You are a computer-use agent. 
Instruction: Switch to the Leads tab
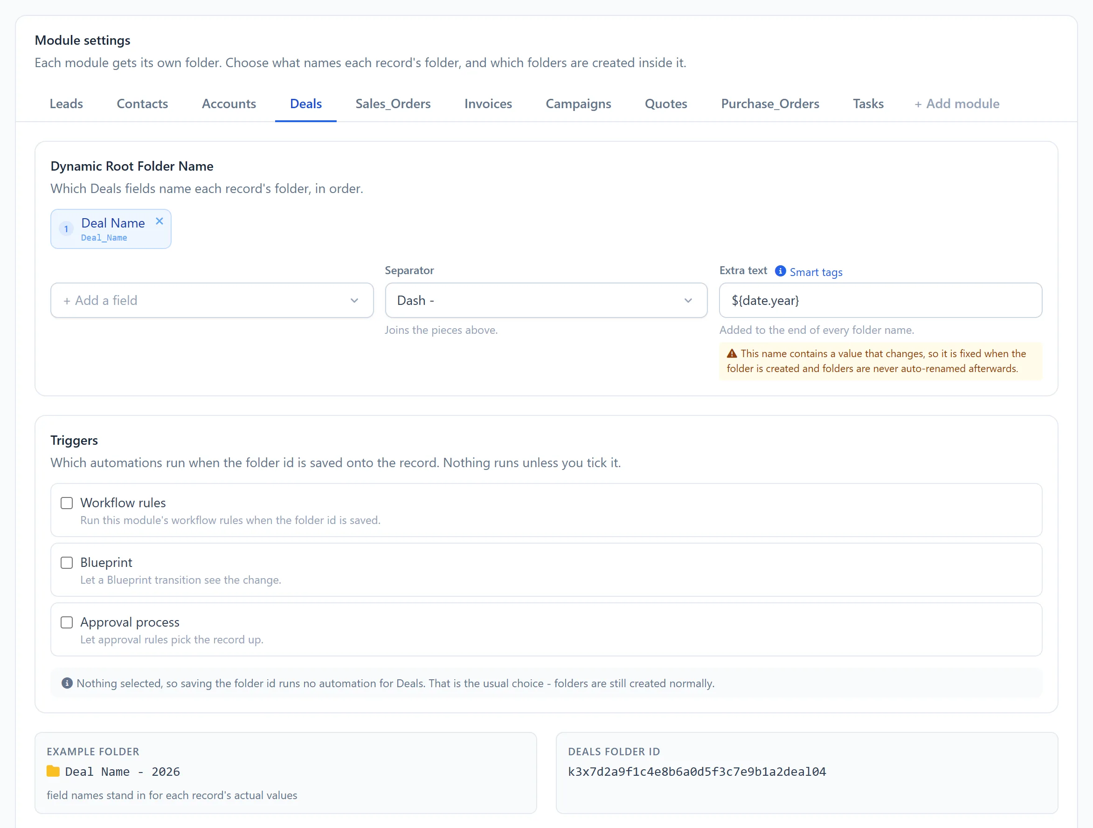pos(66,104)
